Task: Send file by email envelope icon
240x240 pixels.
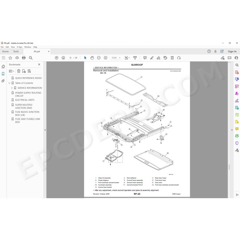Action: [x=229, y=58]
